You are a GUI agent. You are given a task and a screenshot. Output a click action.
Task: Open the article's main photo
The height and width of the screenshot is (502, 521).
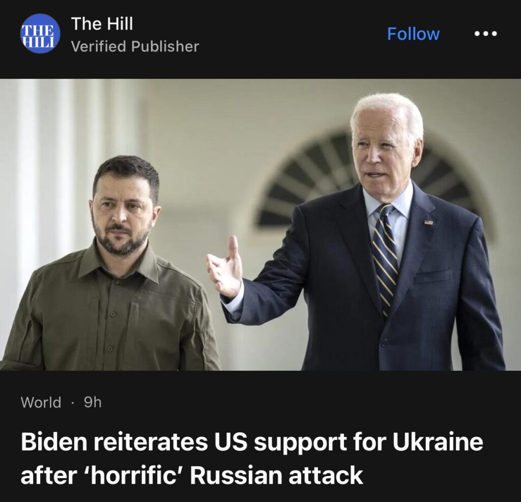[260, 225]
